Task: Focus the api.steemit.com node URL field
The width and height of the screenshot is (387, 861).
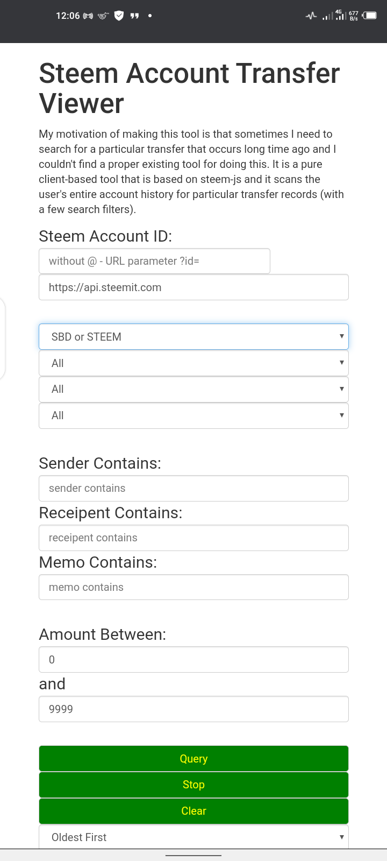Action: click(193, 287)
